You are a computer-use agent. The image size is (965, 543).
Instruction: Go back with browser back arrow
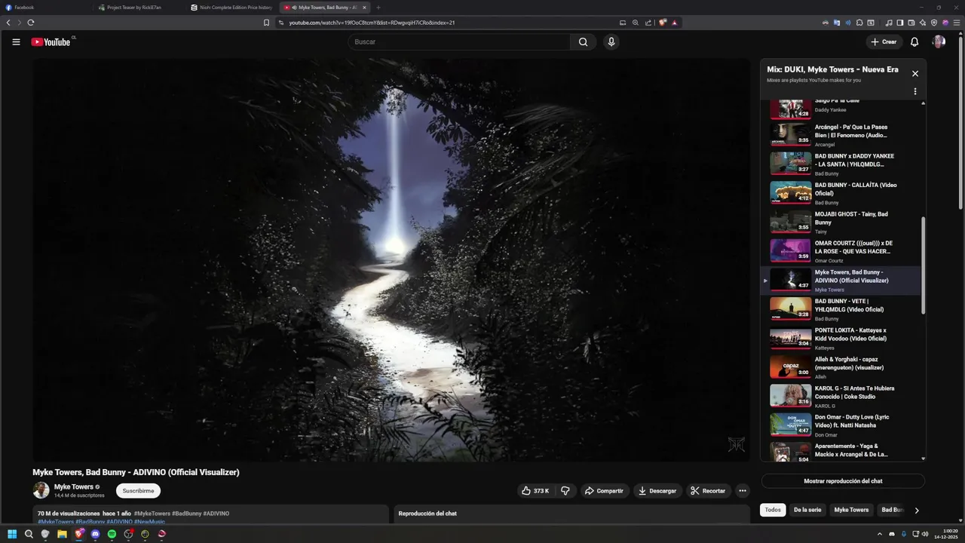[8, 23]
